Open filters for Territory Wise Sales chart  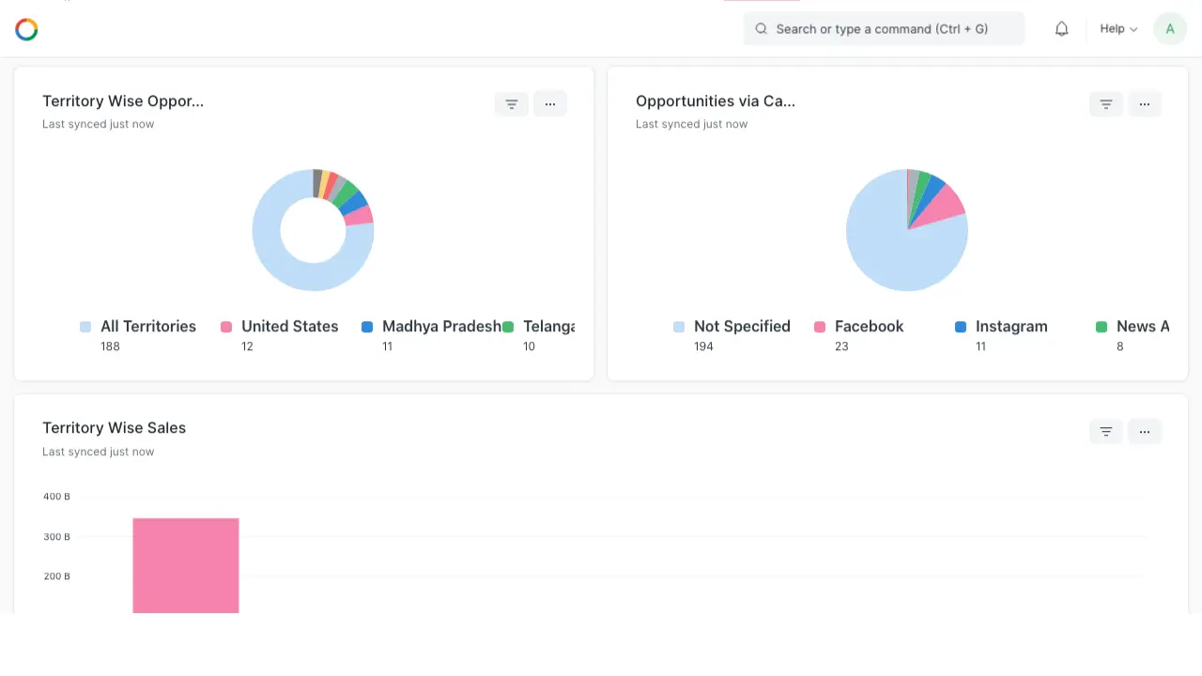(x=1105, y=431)
